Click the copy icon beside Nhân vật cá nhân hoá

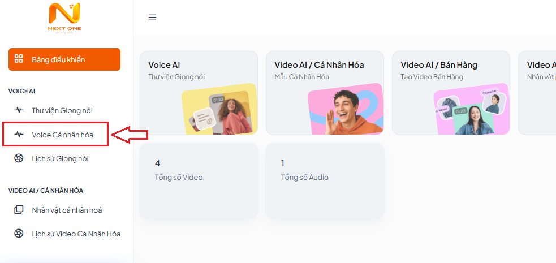pyautogui.click(x=19, y=210)
